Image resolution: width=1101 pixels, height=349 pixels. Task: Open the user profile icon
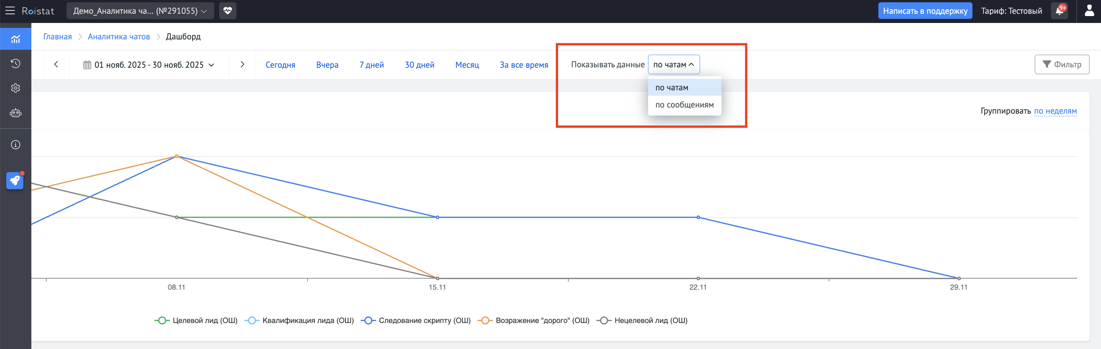(x=1089, y=11)
